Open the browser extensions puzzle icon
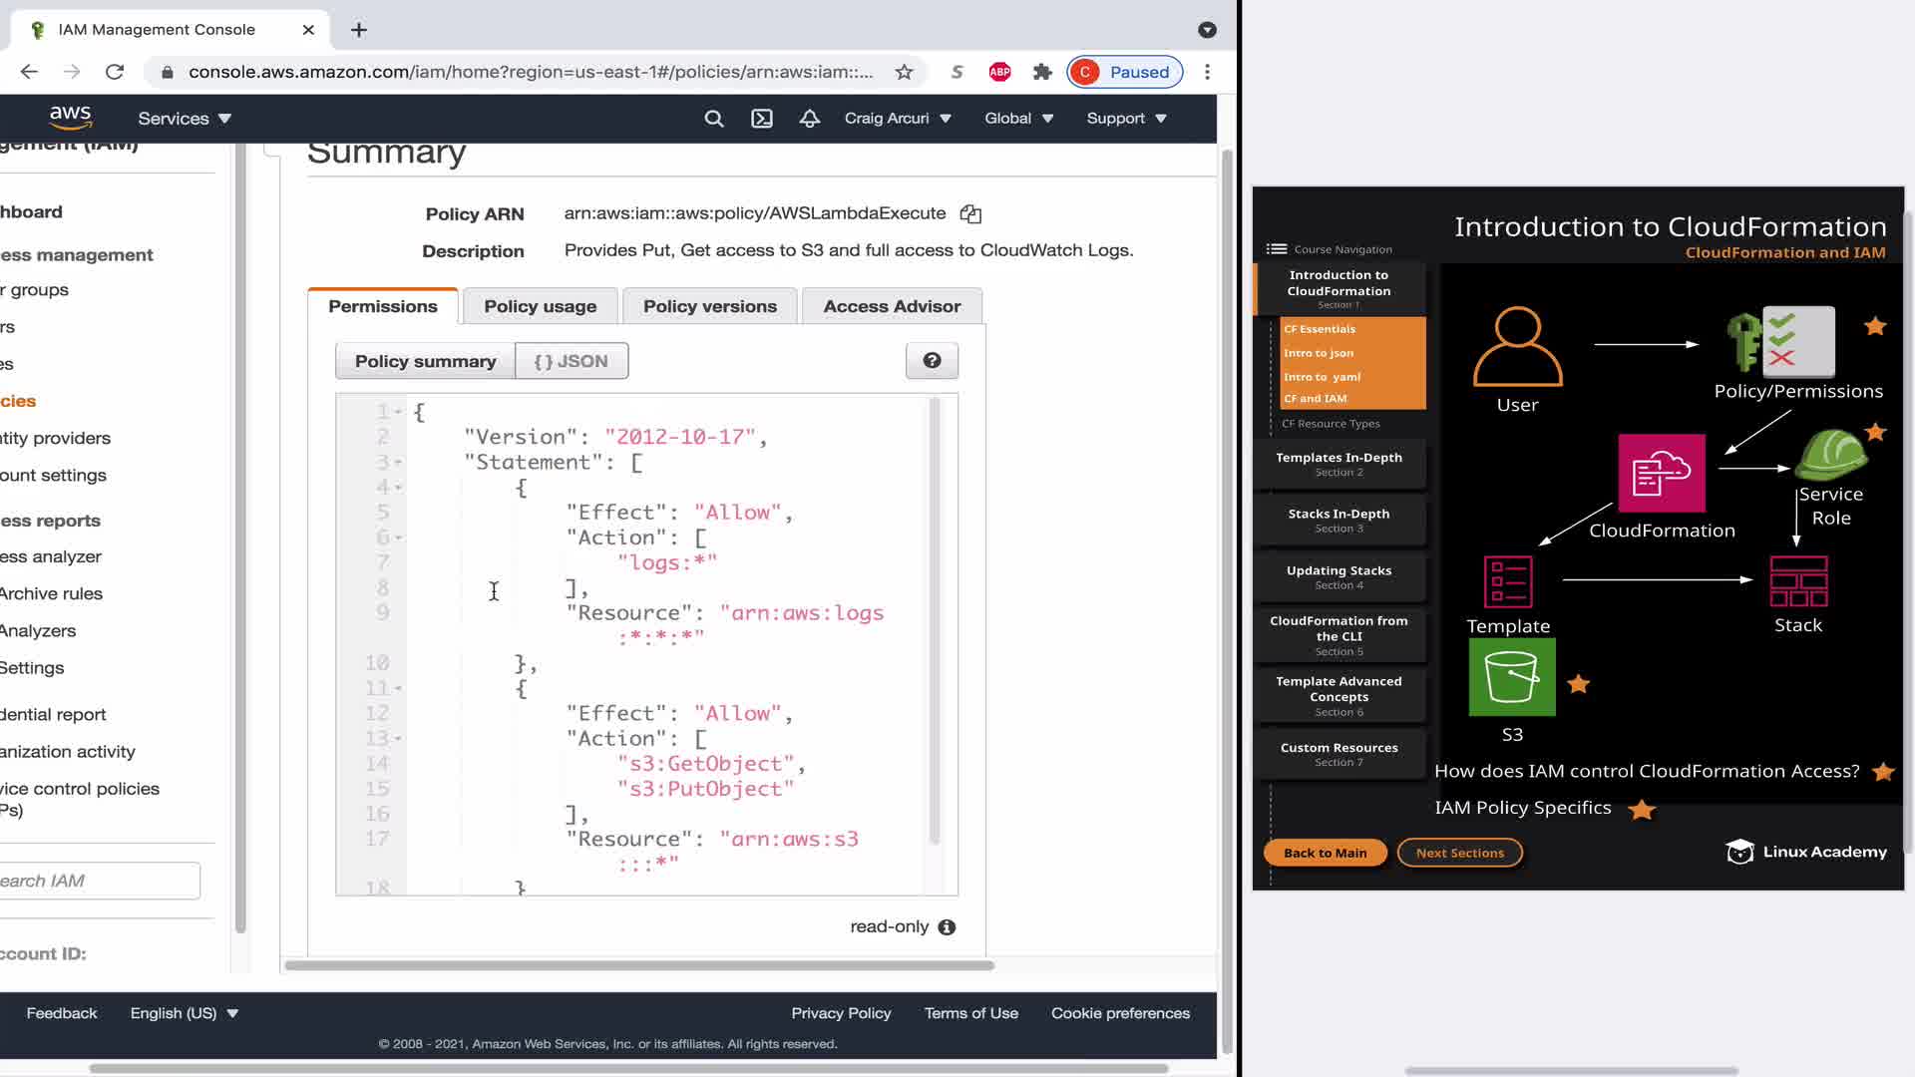 pos(1042,72)
